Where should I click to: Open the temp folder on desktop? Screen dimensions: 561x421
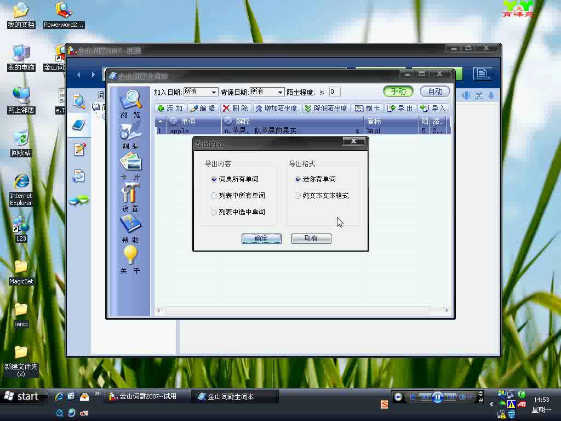click(x=21, y=315)
